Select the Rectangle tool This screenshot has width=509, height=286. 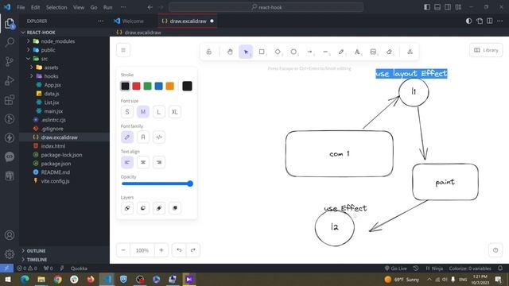262,52
